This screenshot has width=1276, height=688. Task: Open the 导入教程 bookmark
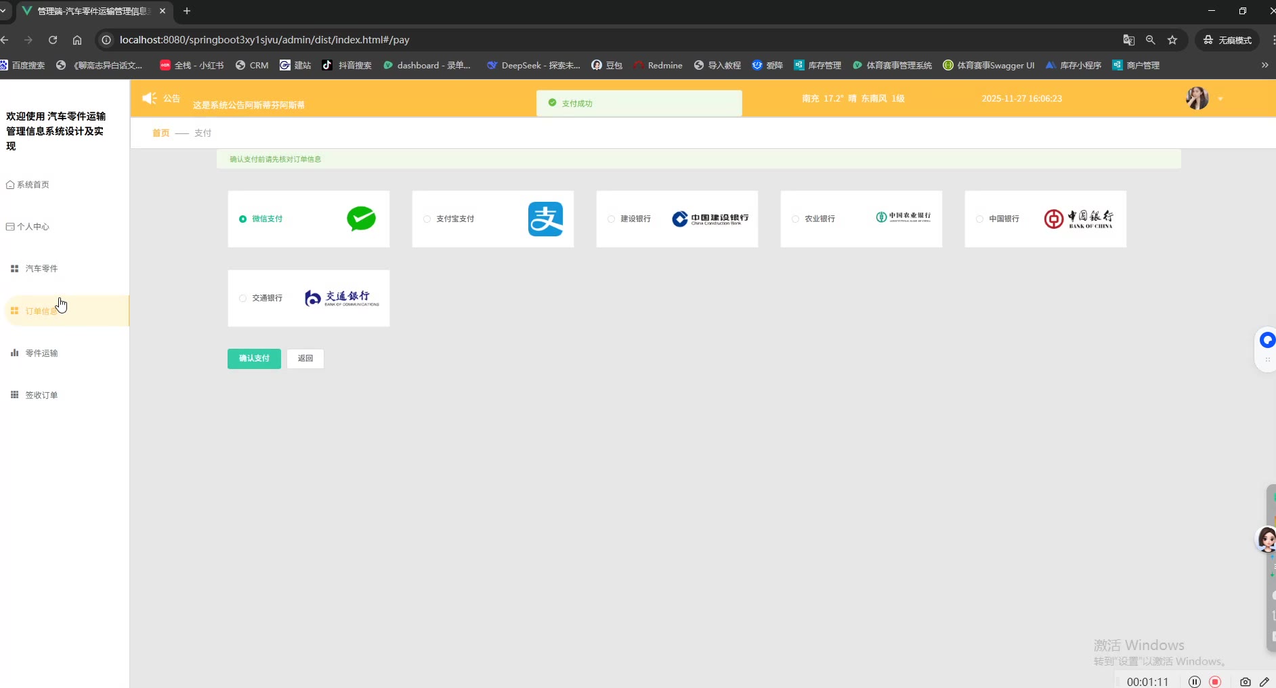pos(717,65)
